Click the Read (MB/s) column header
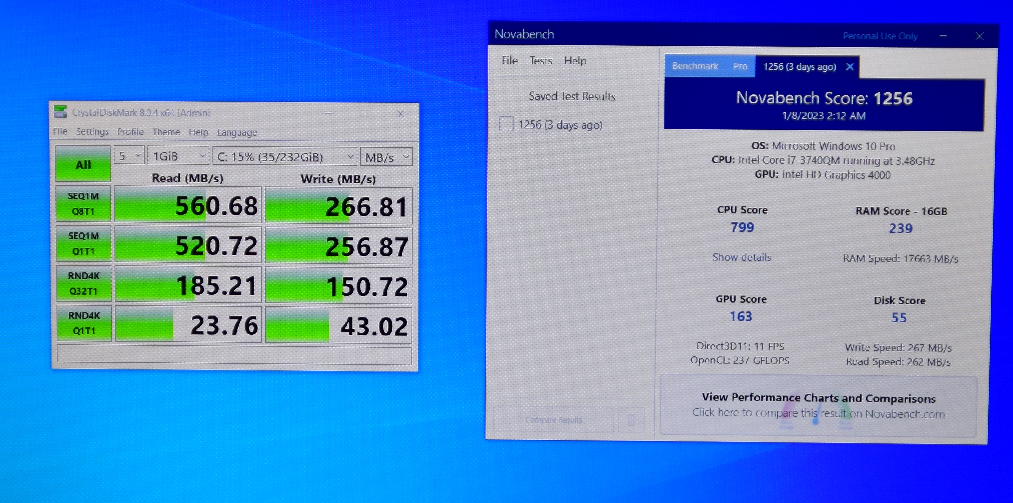This screenshot has width=1013, height=503. (187, 178)
